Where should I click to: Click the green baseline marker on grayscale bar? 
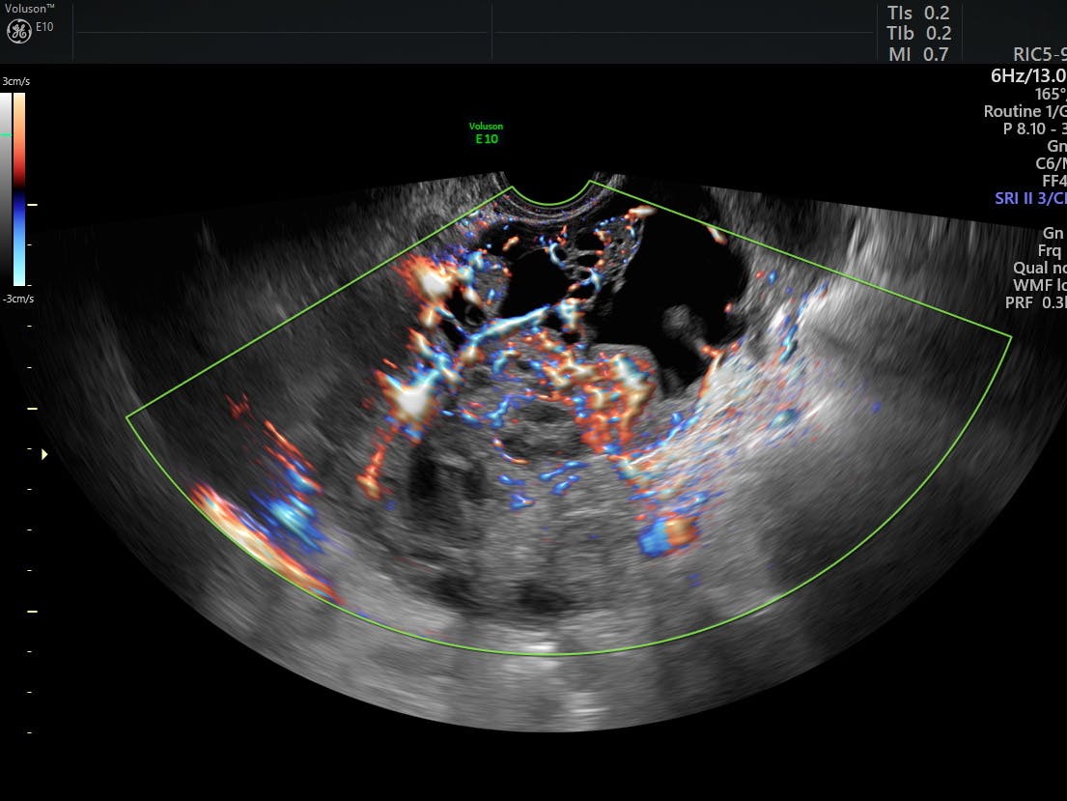coord(6,135)
